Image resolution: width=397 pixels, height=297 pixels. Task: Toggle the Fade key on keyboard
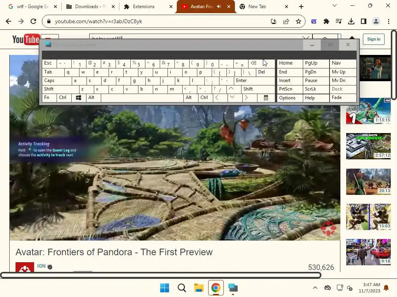click(x=343, y=98)
